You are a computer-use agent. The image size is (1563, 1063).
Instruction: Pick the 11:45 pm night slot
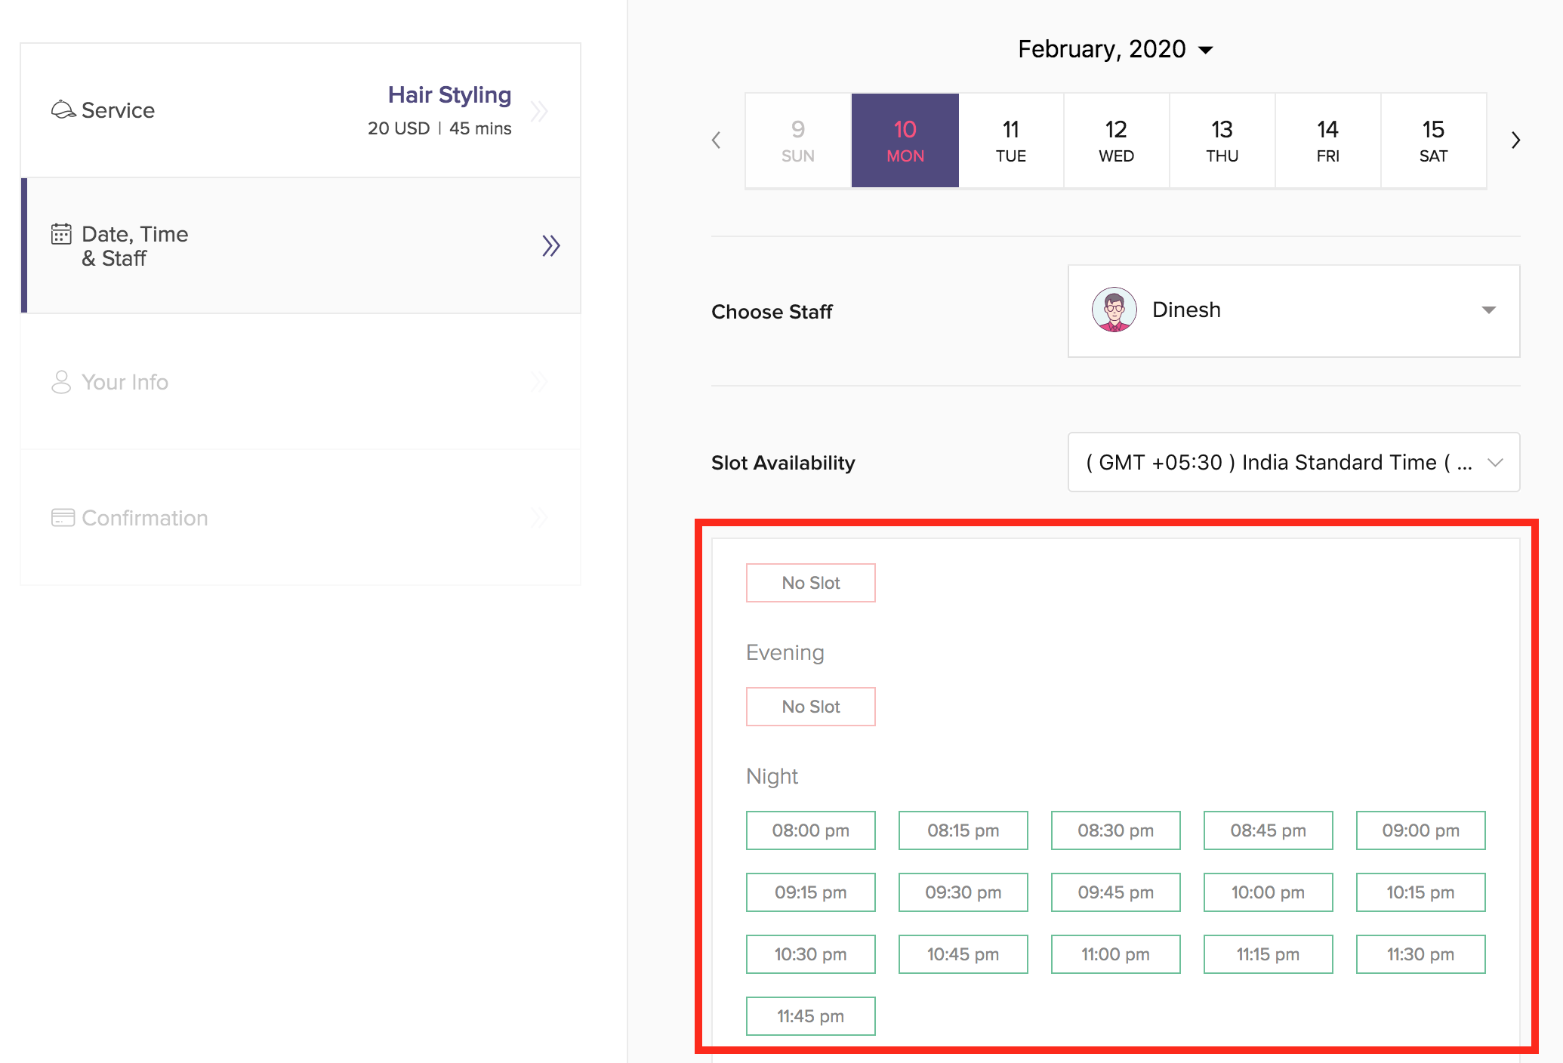click(810, 1016)
